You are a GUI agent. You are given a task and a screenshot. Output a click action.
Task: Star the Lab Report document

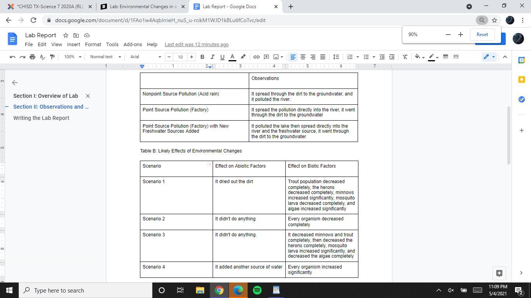click(66, 35)
